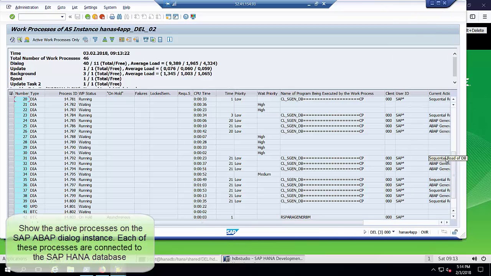Click the Refresh icon in application toolbar
The image size is (491, 276).
click(12, 39)
